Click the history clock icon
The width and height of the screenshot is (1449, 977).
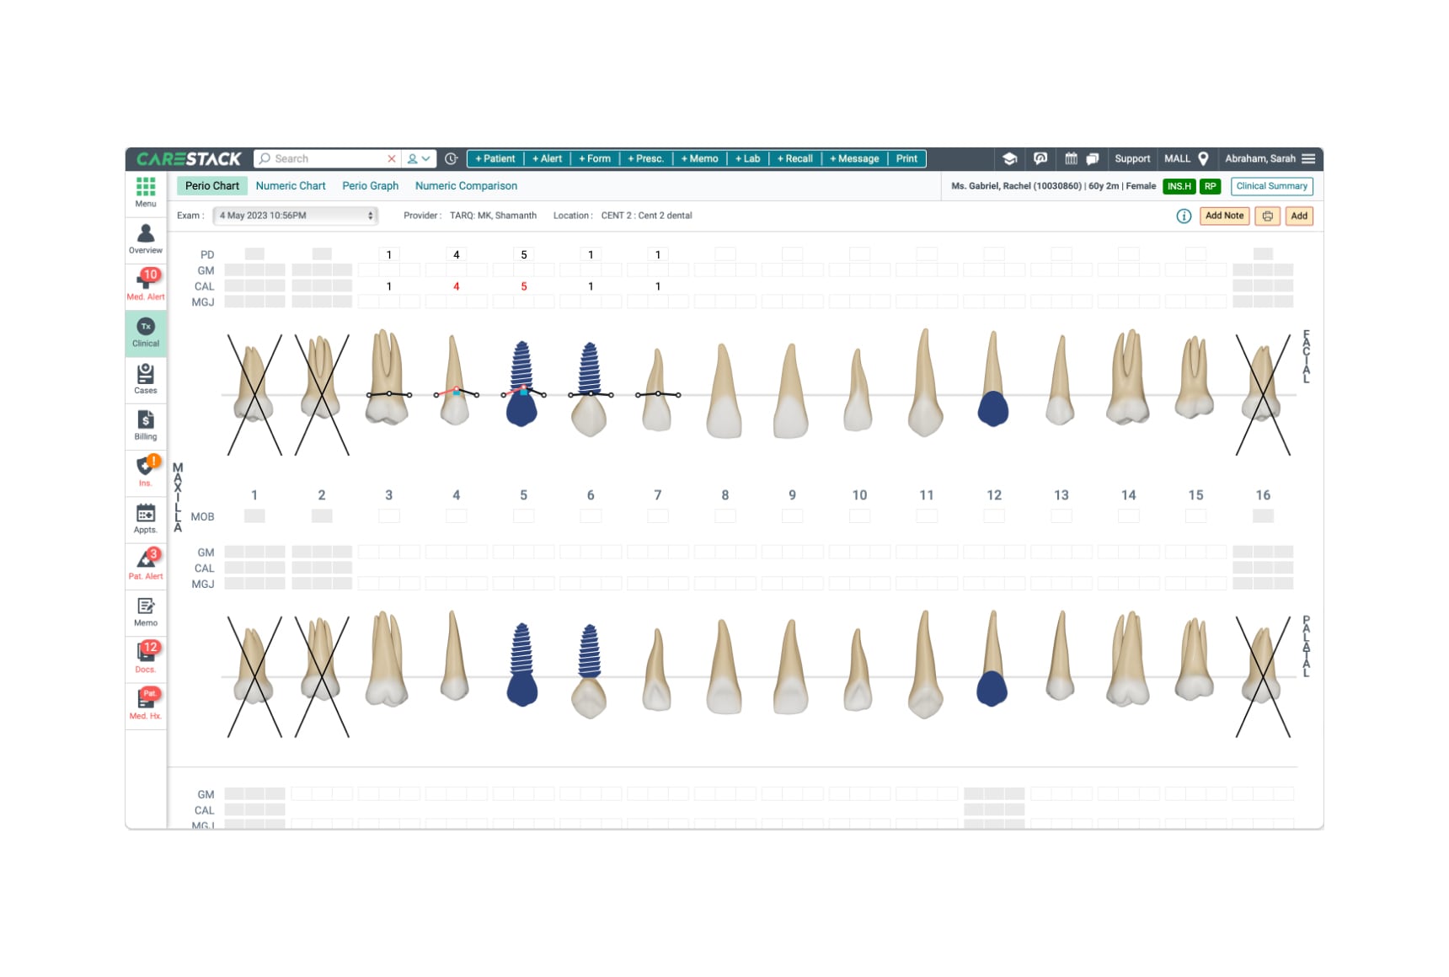[x=452, y=158]
